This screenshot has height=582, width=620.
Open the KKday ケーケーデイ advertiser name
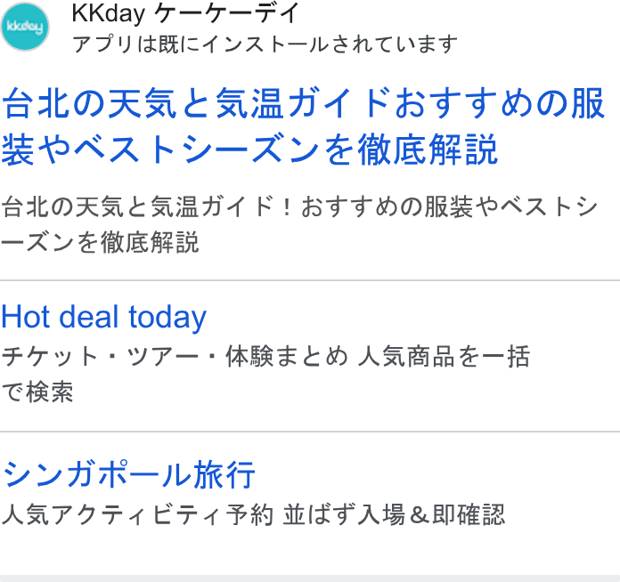(185, 13)
